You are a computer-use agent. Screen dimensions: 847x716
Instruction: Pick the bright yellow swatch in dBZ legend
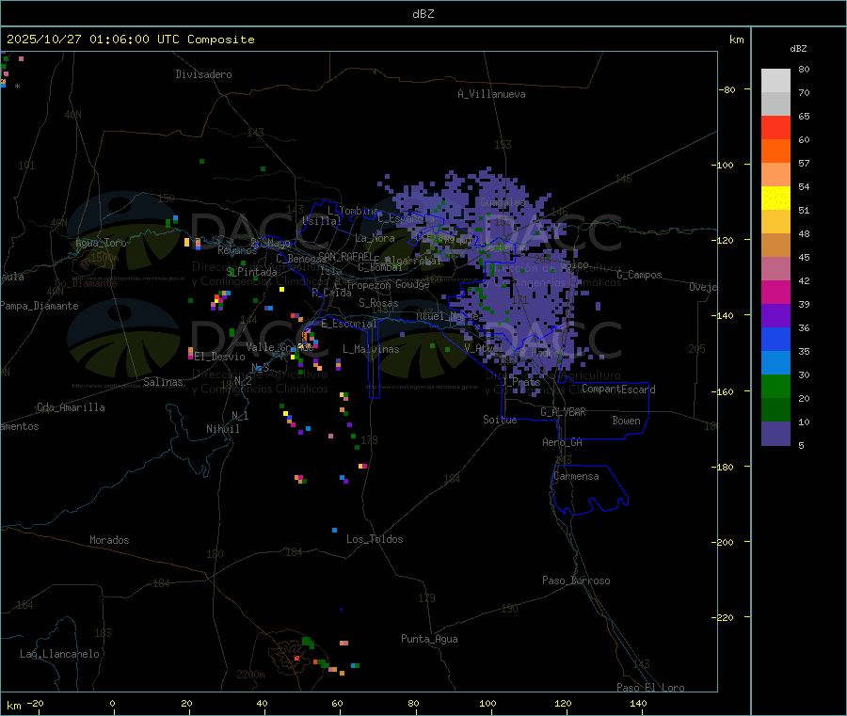tap(775, 198)
